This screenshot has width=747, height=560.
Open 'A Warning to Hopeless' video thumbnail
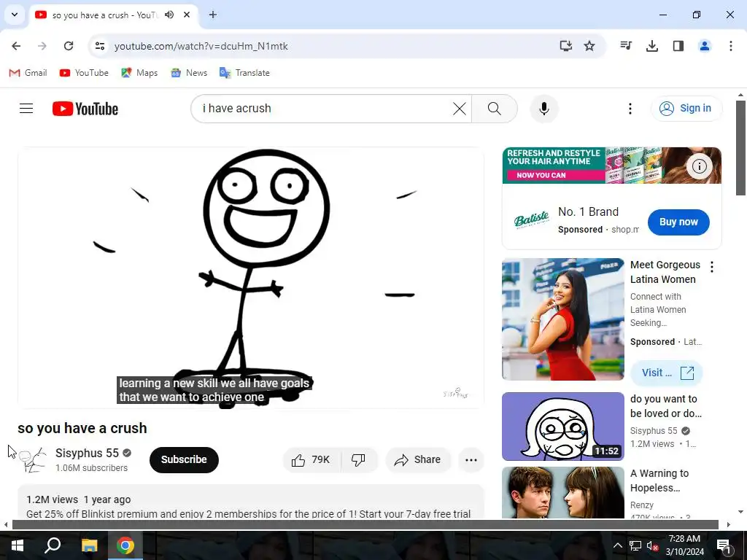click(562, 492)
